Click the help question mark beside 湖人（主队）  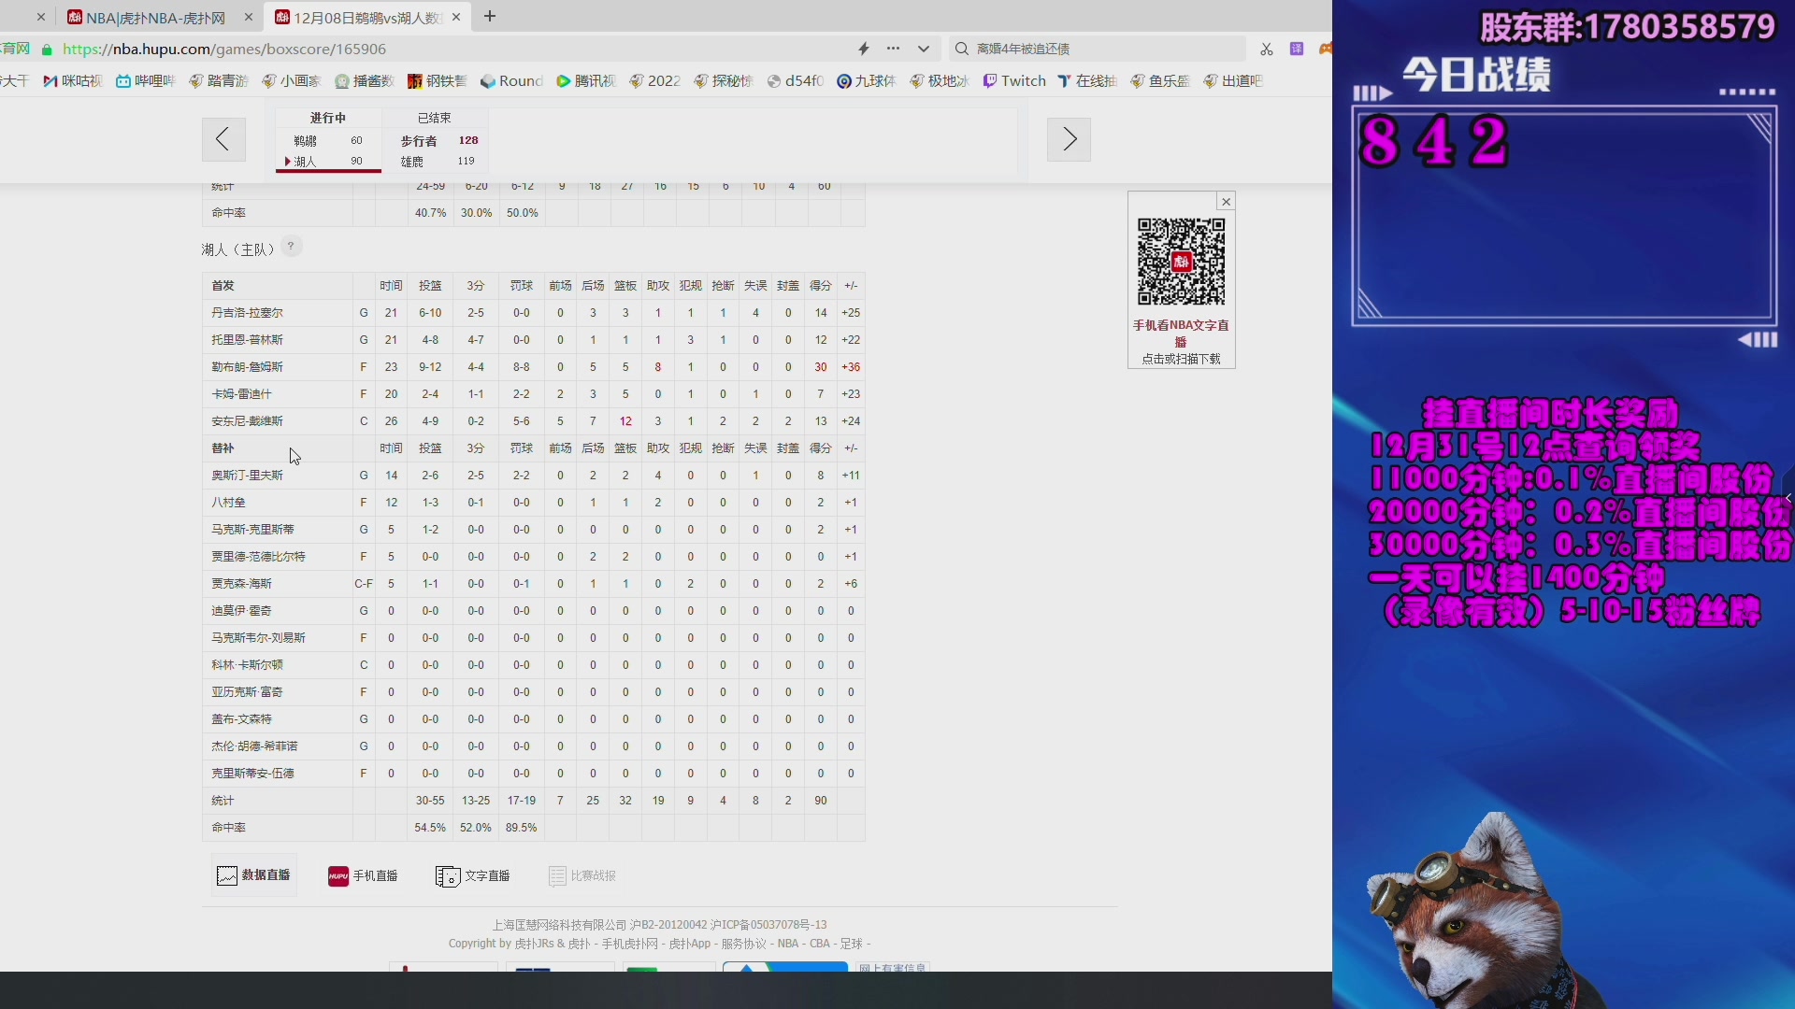click(291, 247)
